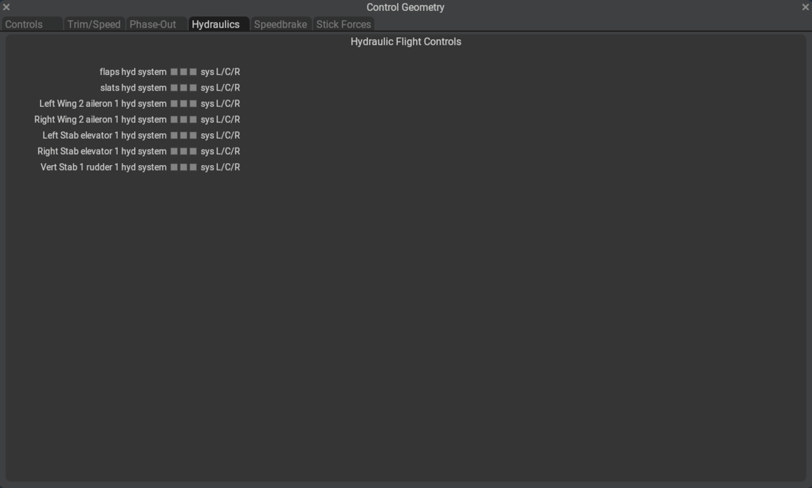Check Left Stab elevator C system box
The image size is (812, 488).
point(183,135)
